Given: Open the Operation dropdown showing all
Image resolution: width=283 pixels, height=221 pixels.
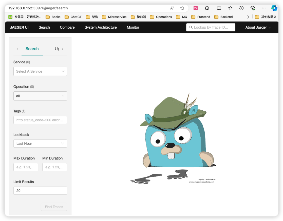Looking at the screenshot, I should click(x=40, y=96).
